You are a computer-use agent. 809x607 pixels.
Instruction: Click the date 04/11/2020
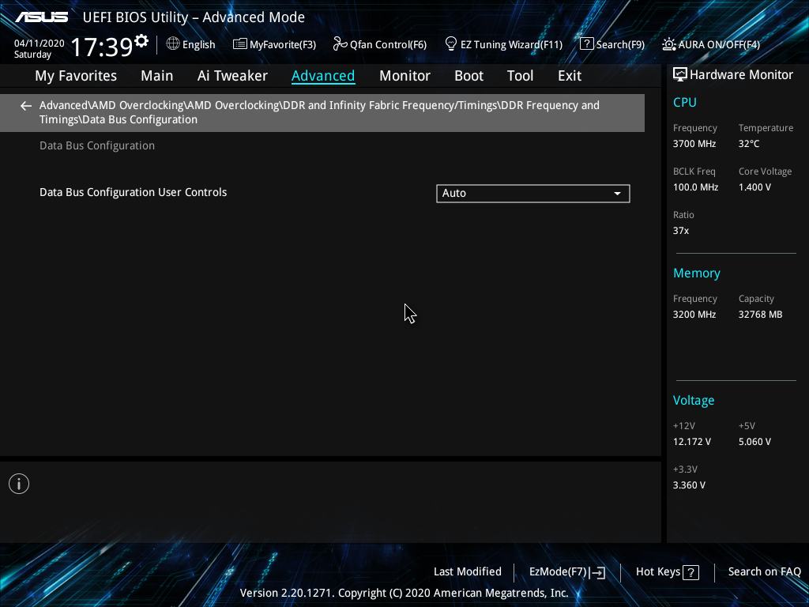(x=40, y=43)
